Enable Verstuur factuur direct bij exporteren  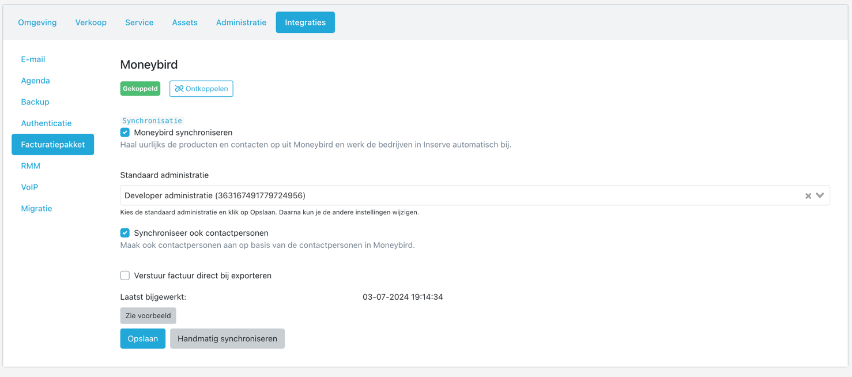125,276
